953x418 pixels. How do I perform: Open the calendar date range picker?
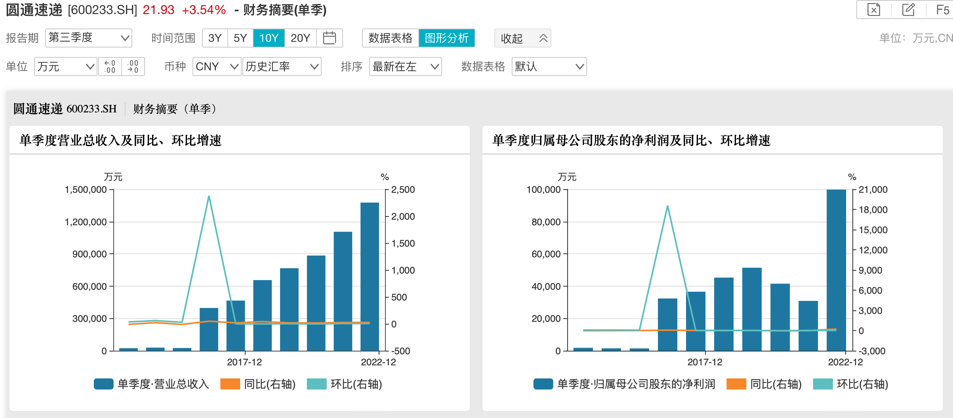(x=329, y=38)
